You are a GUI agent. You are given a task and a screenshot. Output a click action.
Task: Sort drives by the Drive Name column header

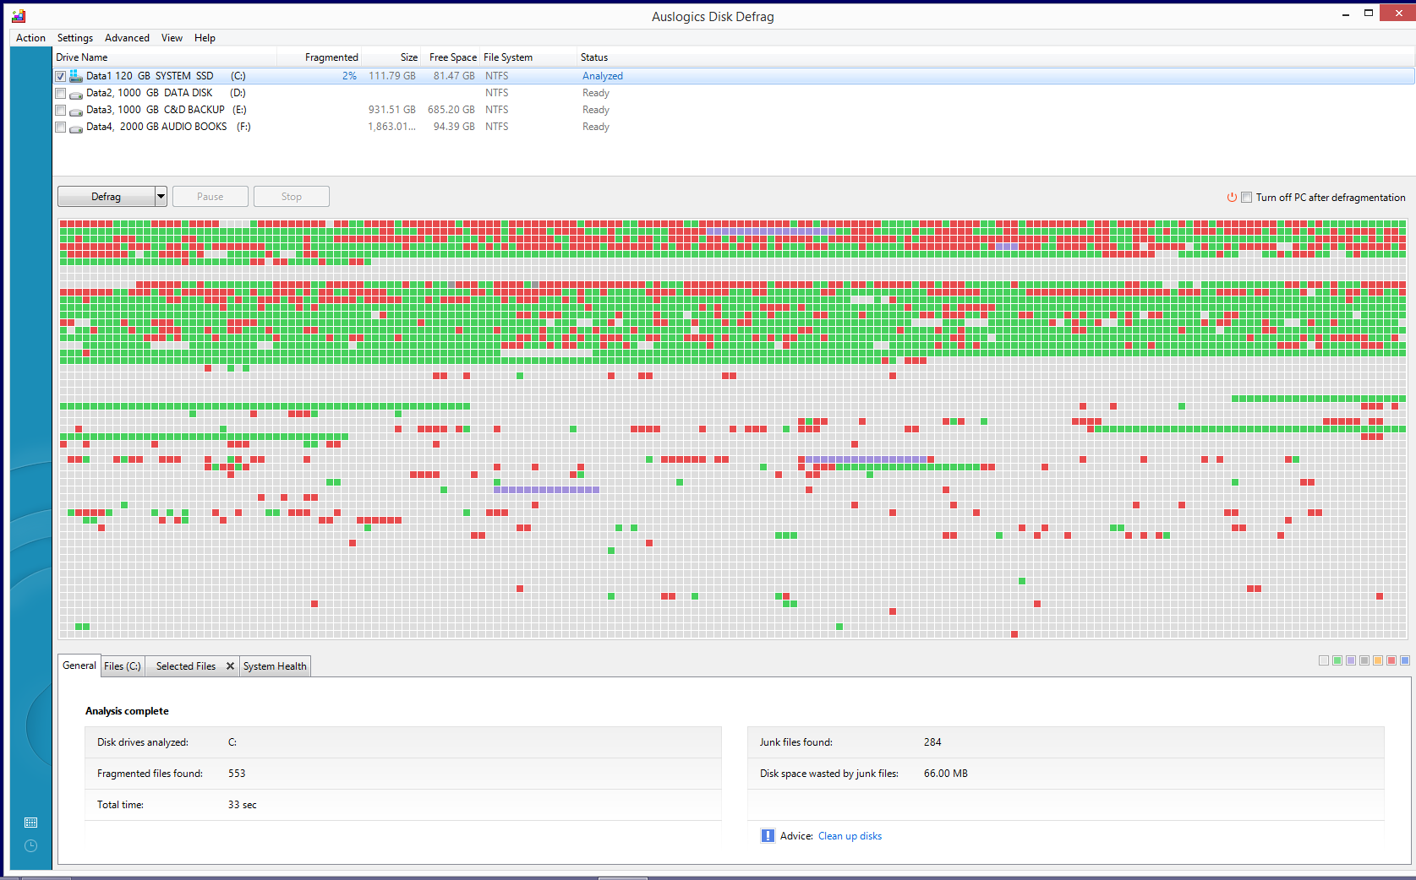pyautogui.click(x=165, y=57)
